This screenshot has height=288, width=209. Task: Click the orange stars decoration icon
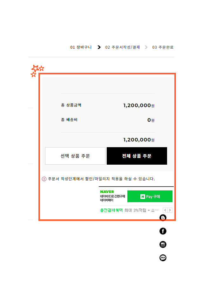(37, 71)
